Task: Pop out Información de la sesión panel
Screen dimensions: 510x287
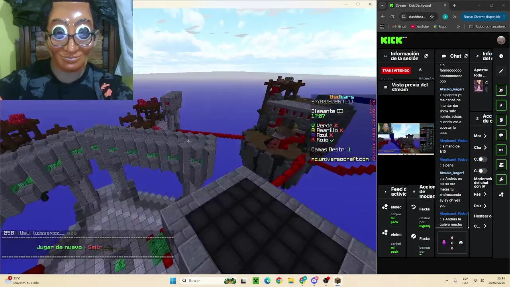Action: 426,56
